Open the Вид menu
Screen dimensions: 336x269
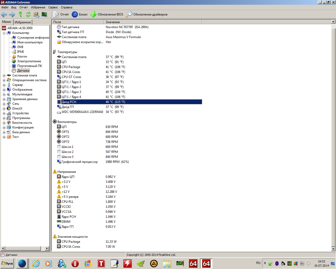click(14, 7)
